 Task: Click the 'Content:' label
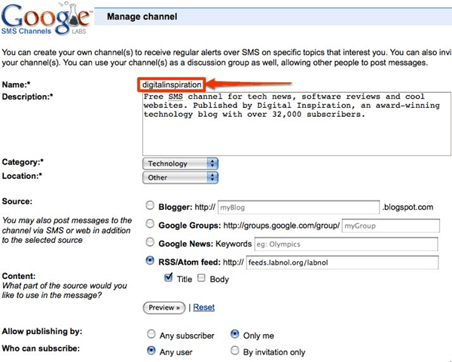pos(19,276)
